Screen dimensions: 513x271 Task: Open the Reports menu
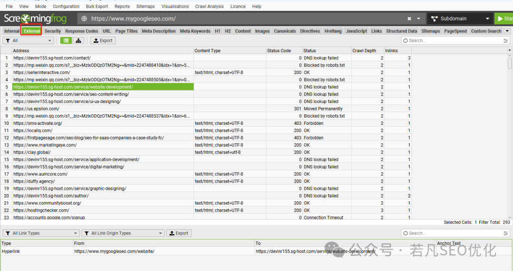[x=122, y=6]
